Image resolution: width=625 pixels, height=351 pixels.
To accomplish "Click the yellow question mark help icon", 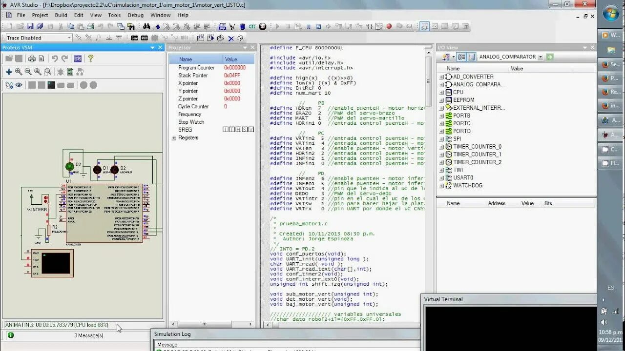I will tap(90, 58).
